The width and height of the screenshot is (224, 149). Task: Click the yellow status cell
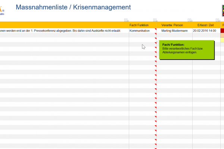[222, 39]
